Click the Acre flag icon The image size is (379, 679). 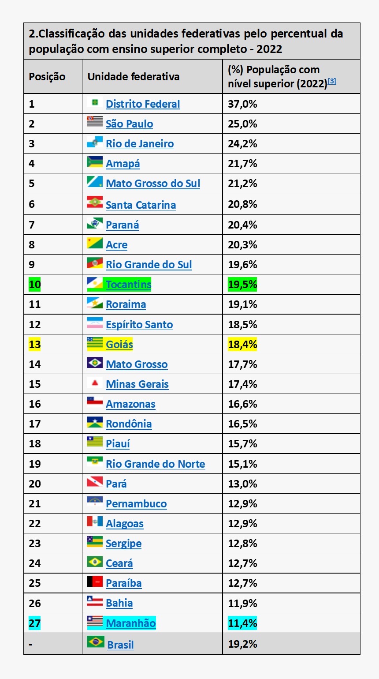tap(95, 243)
